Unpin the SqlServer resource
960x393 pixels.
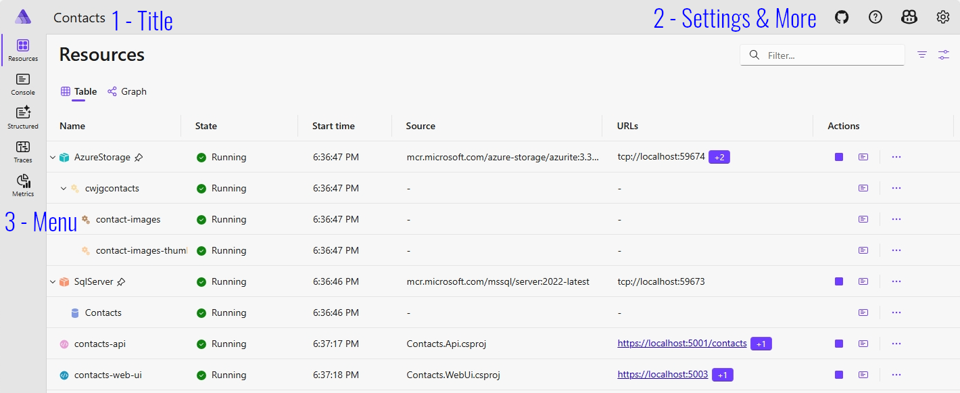coord(121,282)
